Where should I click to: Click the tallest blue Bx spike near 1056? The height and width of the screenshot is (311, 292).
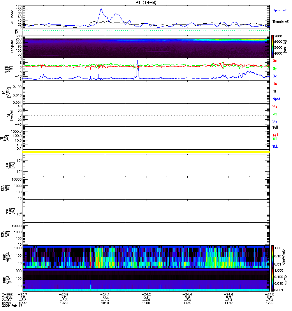click(138, 61)
